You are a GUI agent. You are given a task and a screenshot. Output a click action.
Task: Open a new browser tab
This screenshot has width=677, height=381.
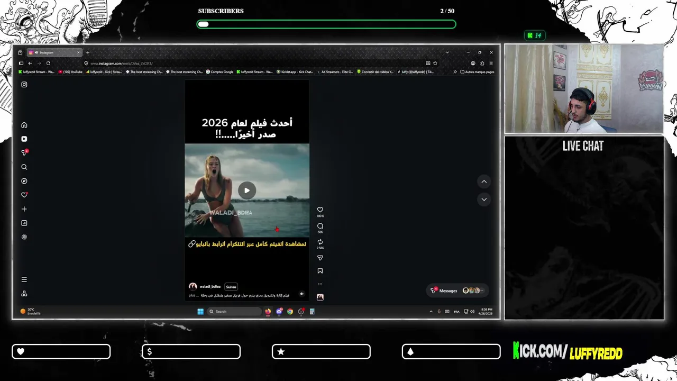click(88, 52)
